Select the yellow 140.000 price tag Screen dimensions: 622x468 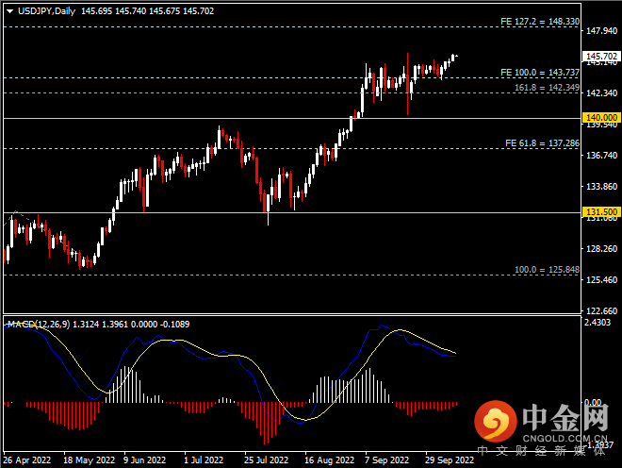tap(601, 118)
